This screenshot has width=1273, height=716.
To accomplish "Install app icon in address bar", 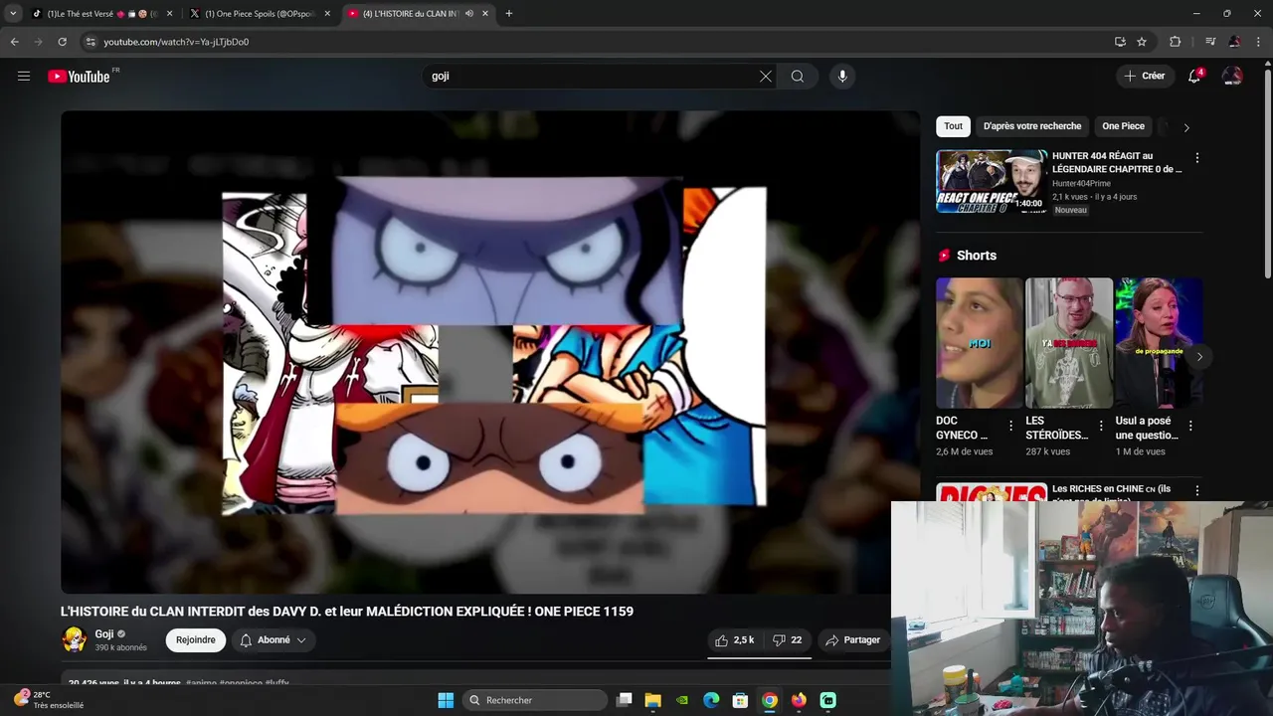I will click(x=1120, y=42).
